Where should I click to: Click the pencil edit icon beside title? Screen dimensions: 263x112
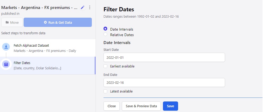click(83, 7)
